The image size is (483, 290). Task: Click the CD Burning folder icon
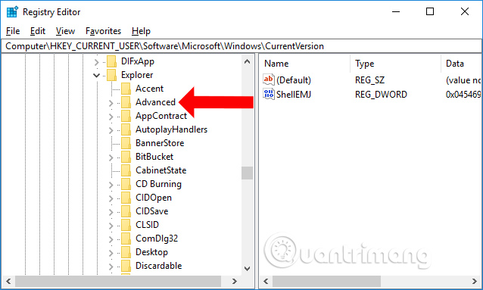(126, 184)
